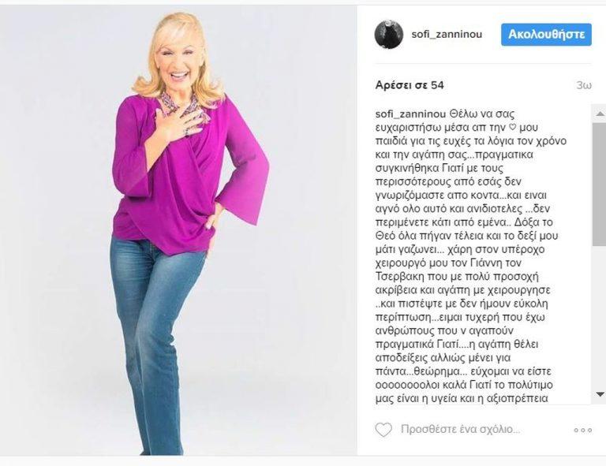
Task: Click the last caption line about αξιοπρέπεια
Action: pos(462,398)
